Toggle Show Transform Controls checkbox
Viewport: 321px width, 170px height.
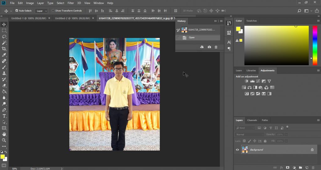coord(53,11)
